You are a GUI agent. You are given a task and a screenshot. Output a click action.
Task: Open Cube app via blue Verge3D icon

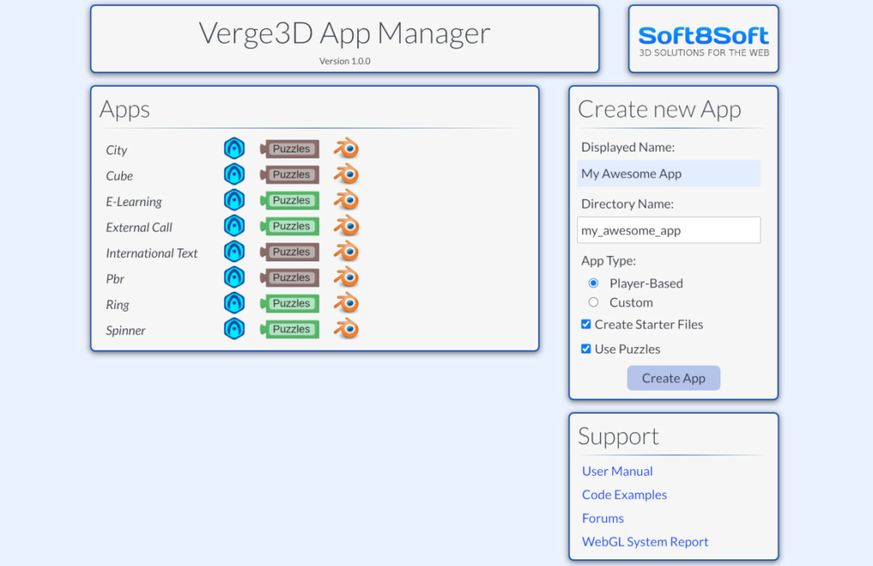click(x=234, y=174)
